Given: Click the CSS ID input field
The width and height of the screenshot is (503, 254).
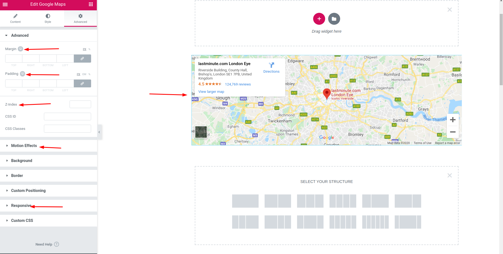Looking at the screenshot, I should click(67, 117).
